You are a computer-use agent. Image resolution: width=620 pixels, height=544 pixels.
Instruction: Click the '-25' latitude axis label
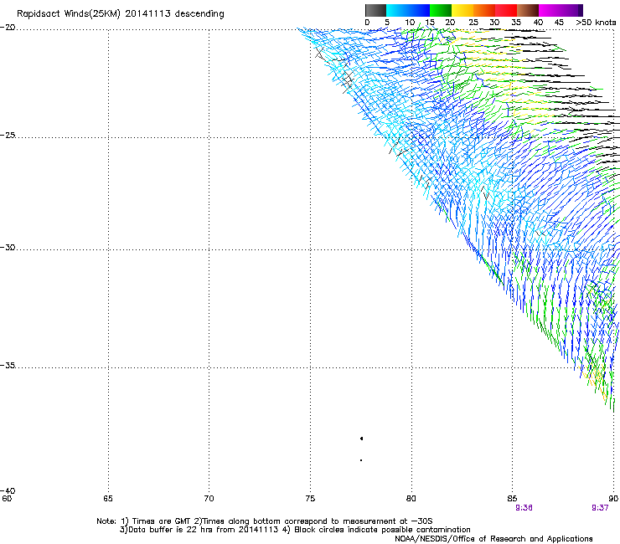tap(8, 135)
